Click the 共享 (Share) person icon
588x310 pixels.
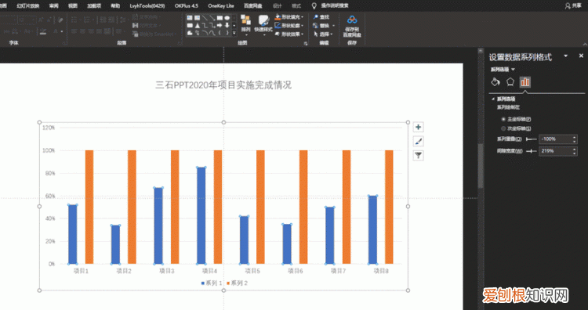[x=568, y=5]
